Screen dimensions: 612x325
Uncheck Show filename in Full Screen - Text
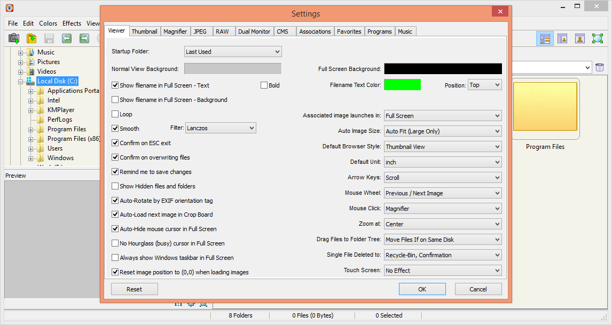[x=115, y=85]
